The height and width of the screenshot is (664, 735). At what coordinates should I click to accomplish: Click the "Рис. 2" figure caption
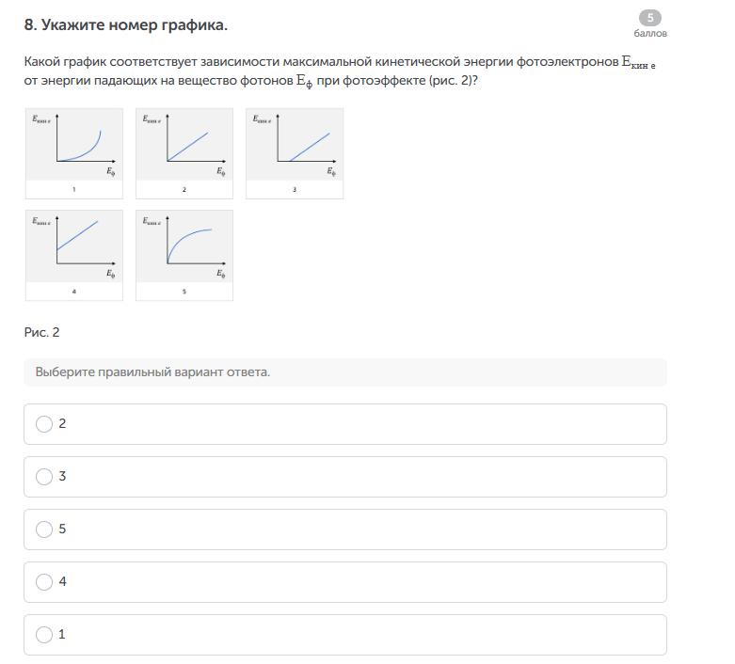(42, 332)
